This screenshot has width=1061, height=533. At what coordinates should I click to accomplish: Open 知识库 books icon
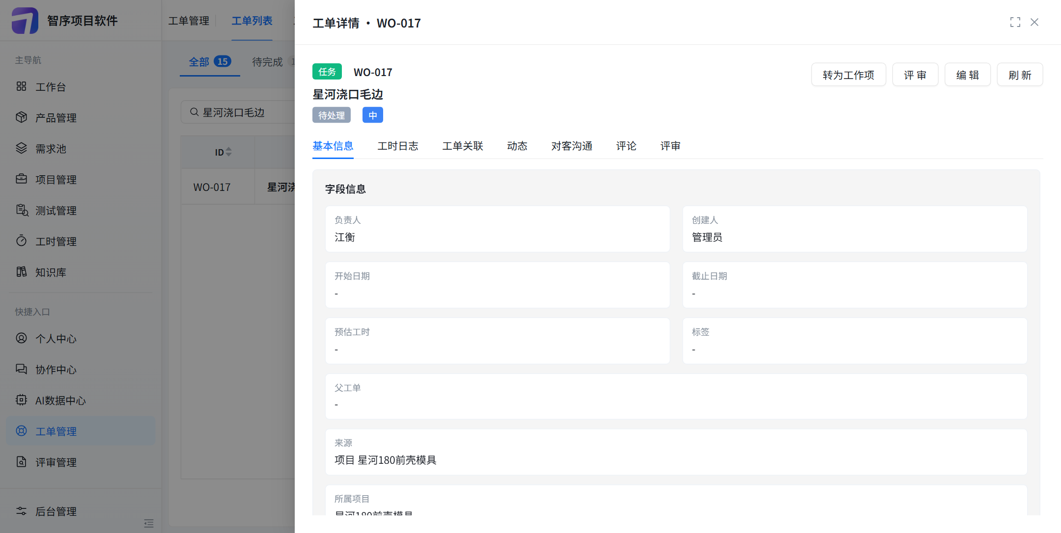(x=21, y=272)
